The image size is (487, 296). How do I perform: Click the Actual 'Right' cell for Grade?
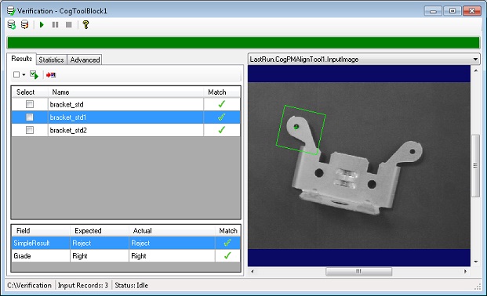click(x=172, y=256)
